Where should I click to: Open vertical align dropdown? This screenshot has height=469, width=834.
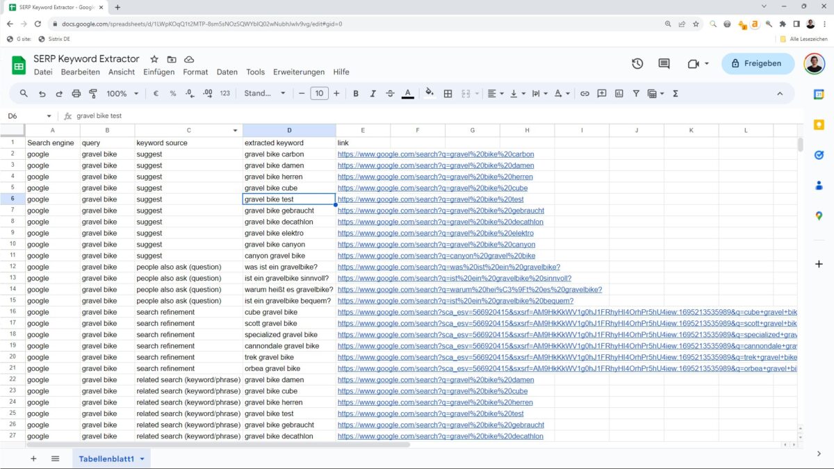(518, 93)
